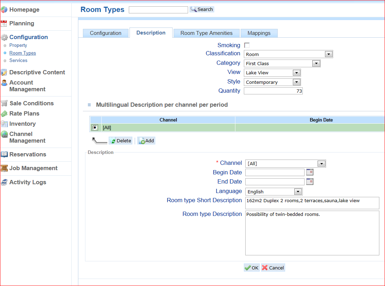Open the End Date calendar picker

(309, 181)
